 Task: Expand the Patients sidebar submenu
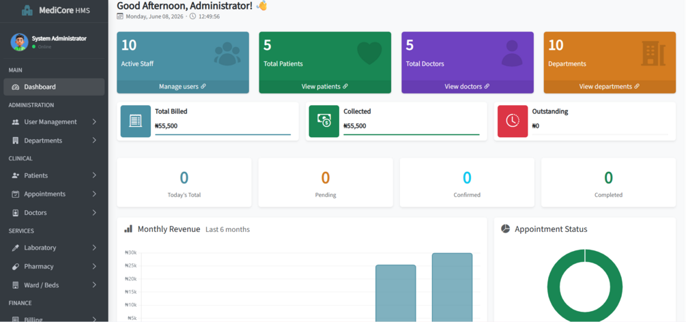click(x=94, y=175)
